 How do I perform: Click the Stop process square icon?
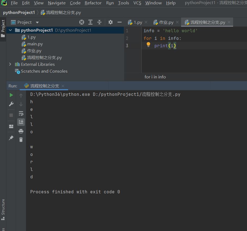pyautogui.click(x=11, y=115)
